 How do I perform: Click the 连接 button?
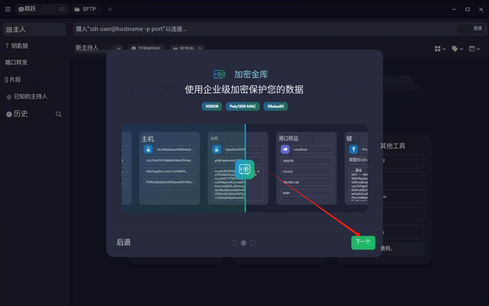pyautogui.click(x=477, y=29)
